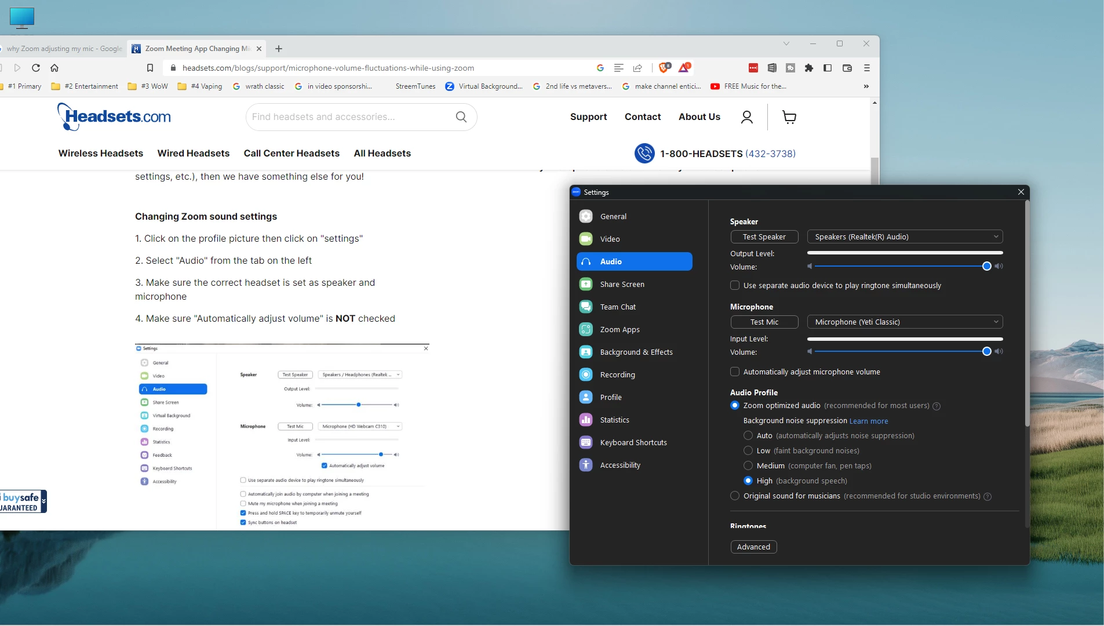Open the account user icon on Headsets.com
Viewport: 1104px width, 626px height.
tap(747, 117)
